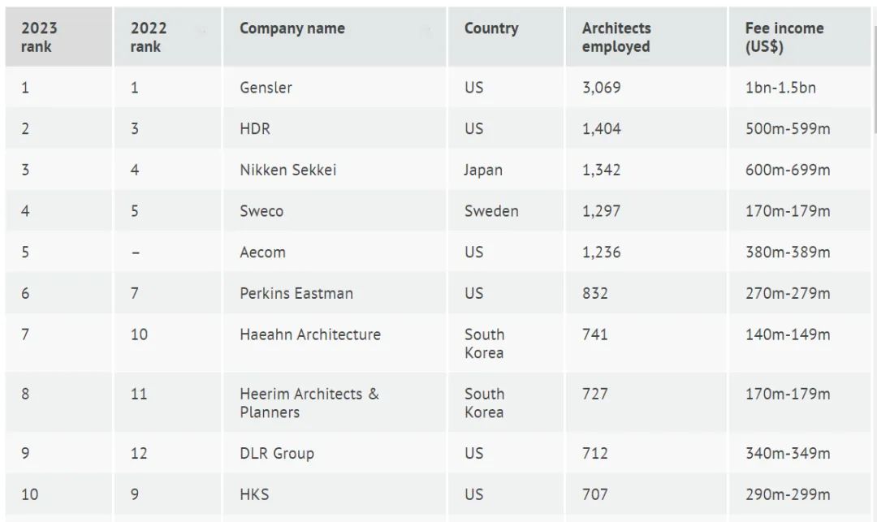Click the Nikken Sekkei company name

[x=288, y=170]
